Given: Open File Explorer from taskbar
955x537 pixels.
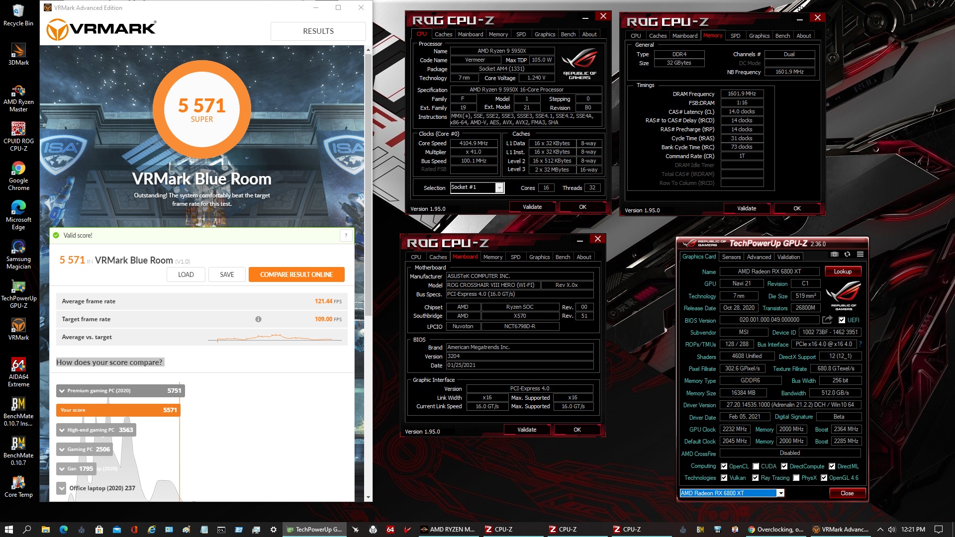Looking at the screenshot, I should click(x=45, y=530).
